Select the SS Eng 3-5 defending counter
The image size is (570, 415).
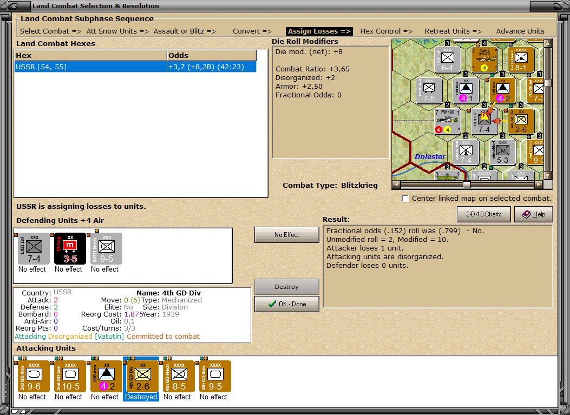[68, 249]
